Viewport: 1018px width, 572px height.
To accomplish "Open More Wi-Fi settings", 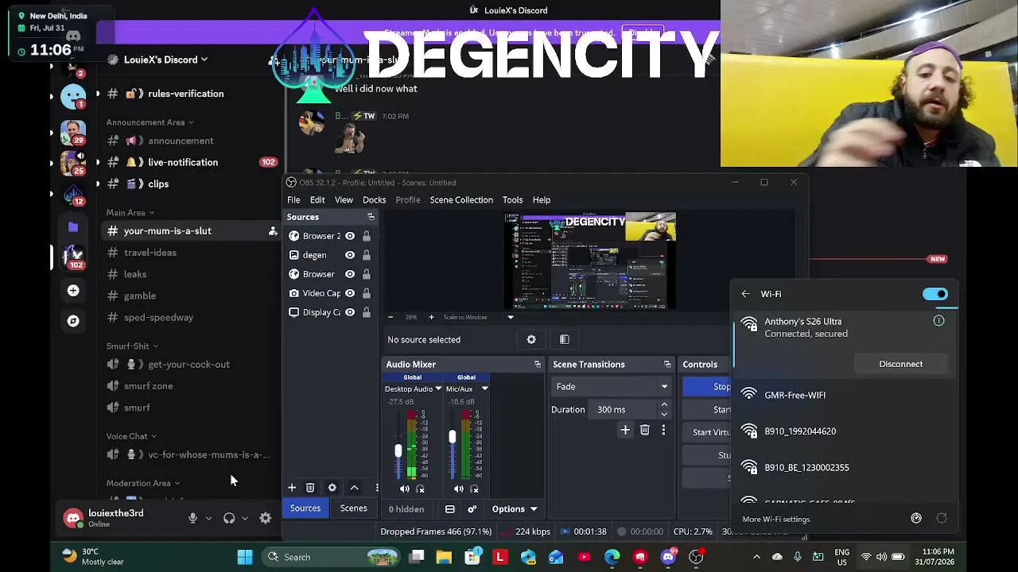I will coord(776,520).
